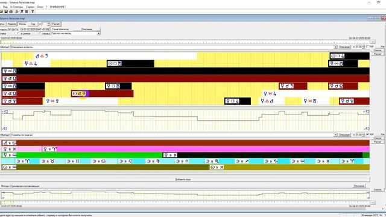Switch to the Описание tab beside 'Тема прогноза'

point(87,29)
